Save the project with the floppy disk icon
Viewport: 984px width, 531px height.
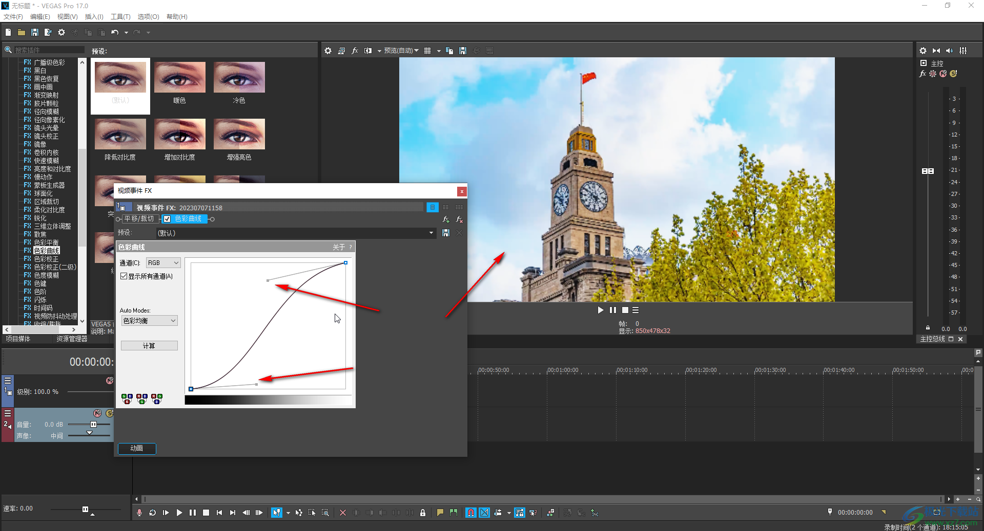click(x=35, y=32)
